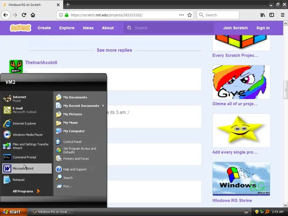The height and width of the screenshot is (216, 288).
Task: Close the Windows RG on Scratch tab
Action: pos(58,5)
